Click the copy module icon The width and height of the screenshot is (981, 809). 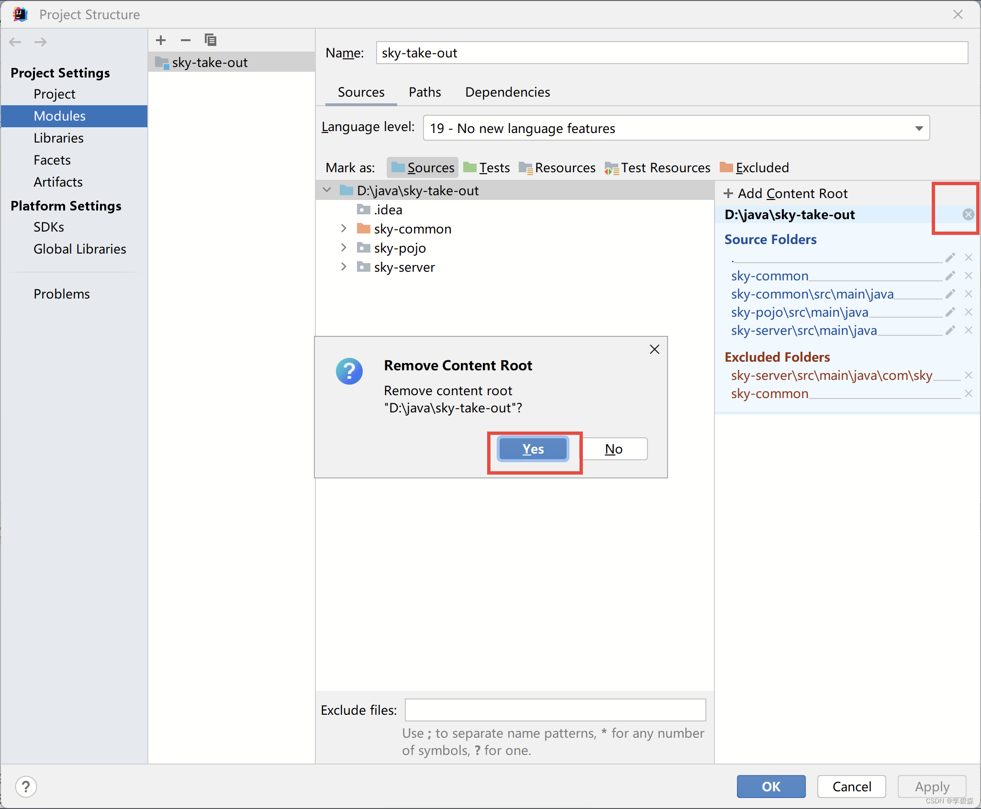(211, 40)
